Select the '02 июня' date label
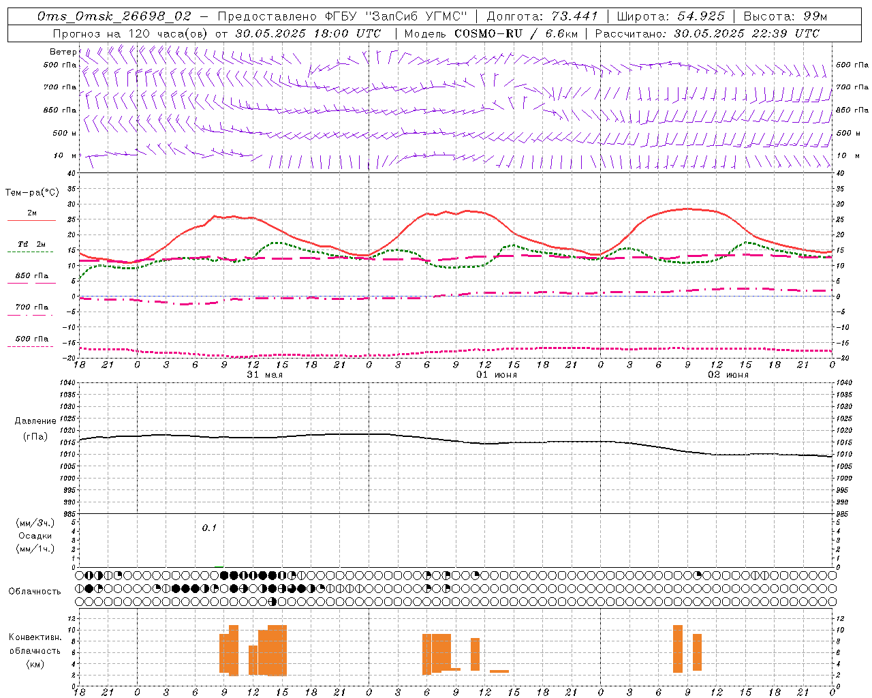872x698 pixels. point(728,375)
